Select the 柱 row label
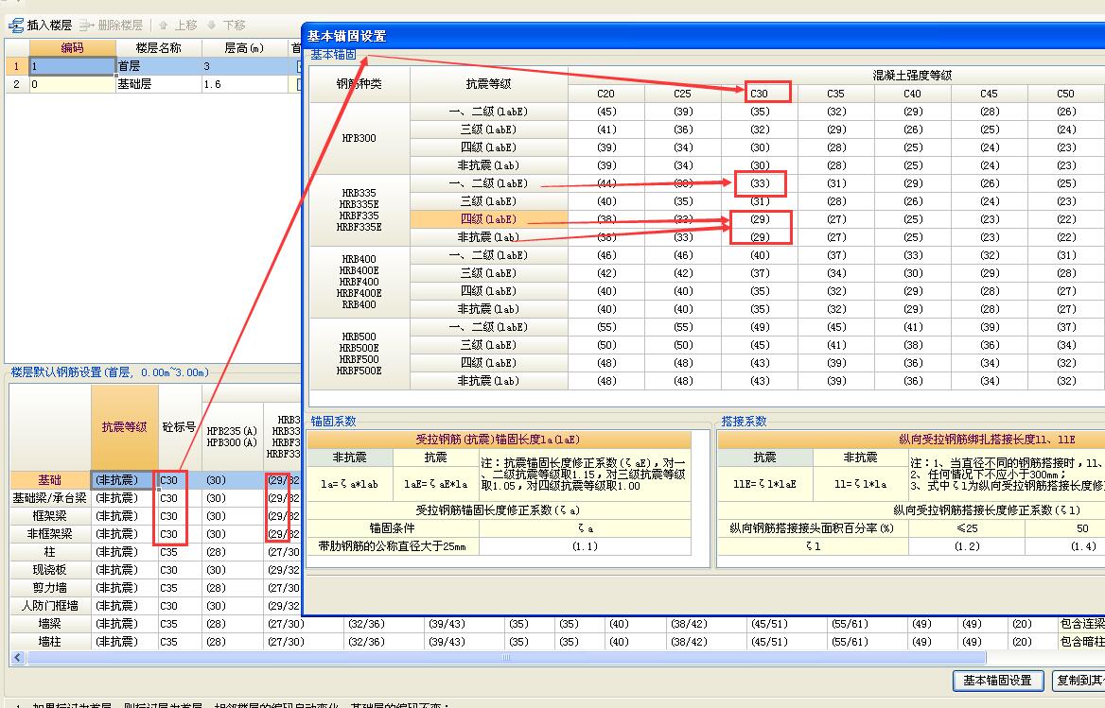 49,552
